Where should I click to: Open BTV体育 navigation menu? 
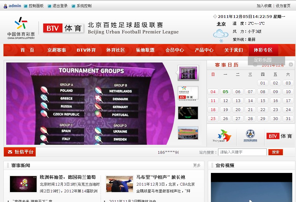pyautogui.click(x=86, y=50)
